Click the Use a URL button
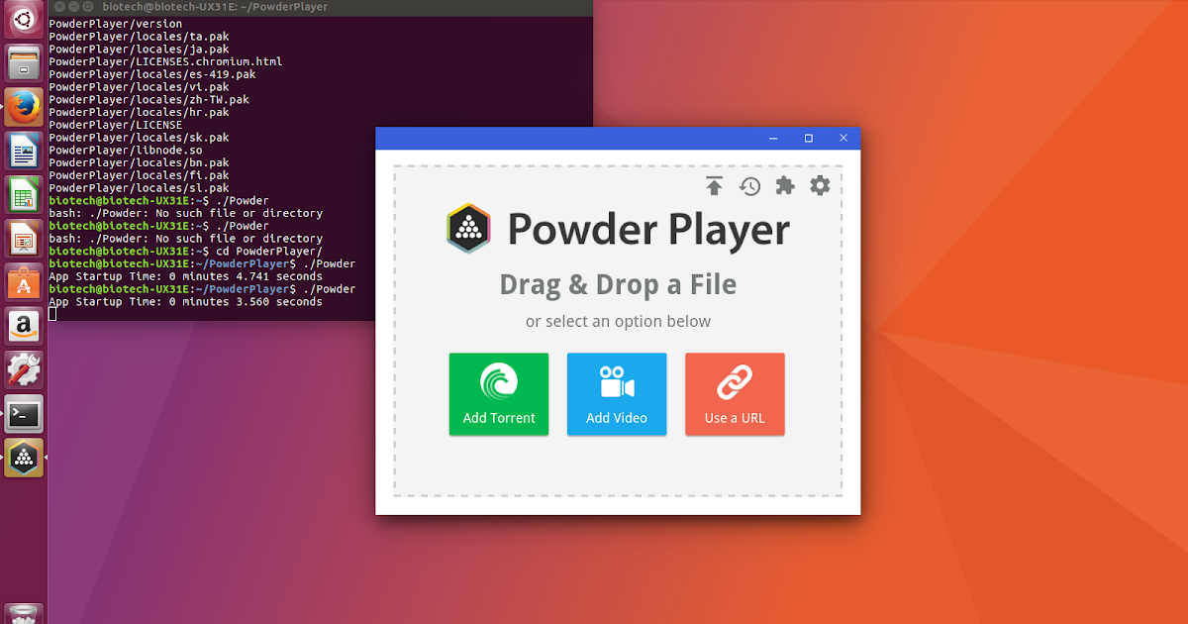1188x624 pixels. click(735, 394)
